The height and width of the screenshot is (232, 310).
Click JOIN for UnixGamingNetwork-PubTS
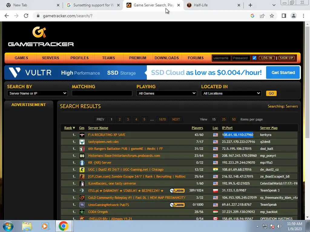tap(177, 205)
